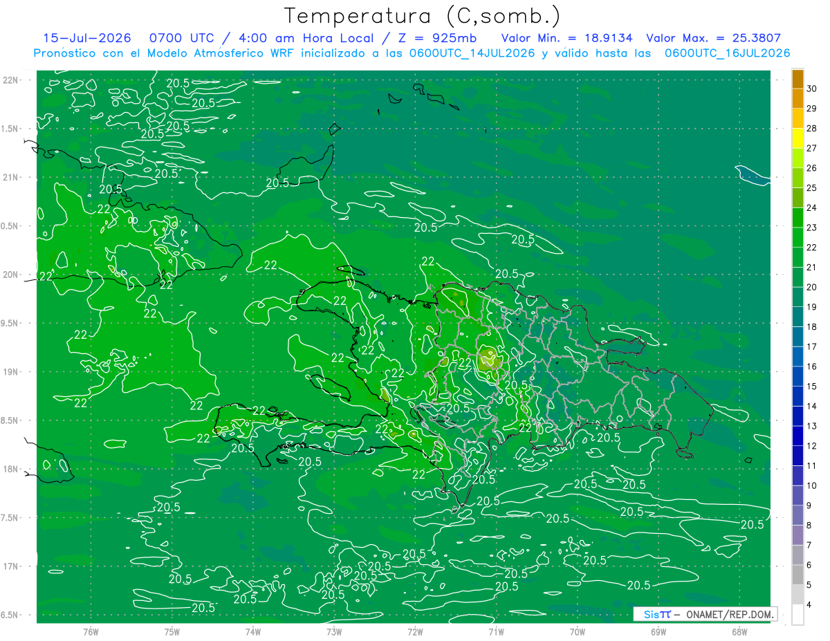Viewport: 830px width, 641px height.
Task: Click the color scale label '30'
Action: (x=812, y=89)
